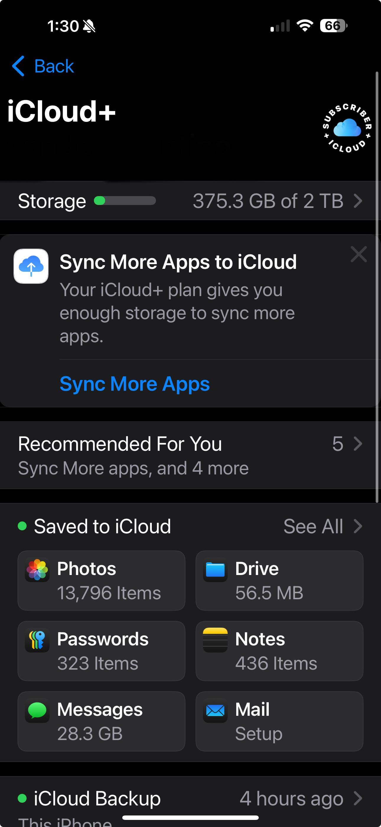The width and height of the screenshot is (381, 827).
Task: Tap the Sync More Apps link
Action: point(134,384)
